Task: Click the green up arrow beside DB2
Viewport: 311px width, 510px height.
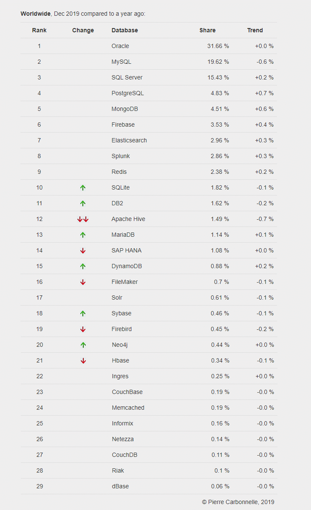Action: pos(83,203)
